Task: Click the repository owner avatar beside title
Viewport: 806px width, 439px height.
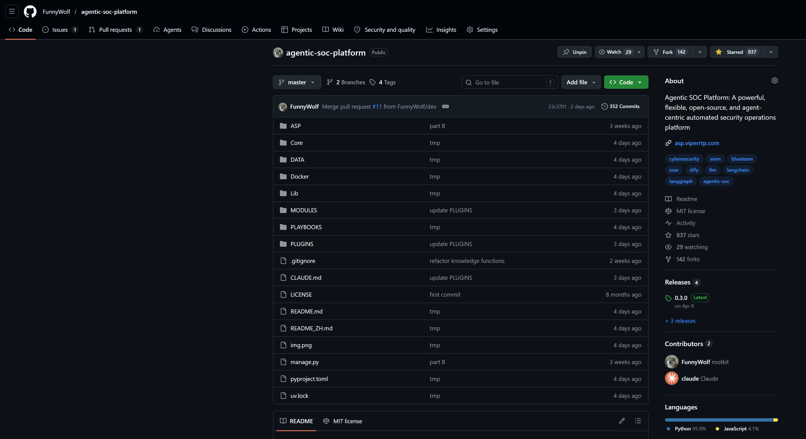Action: (278, 53)
